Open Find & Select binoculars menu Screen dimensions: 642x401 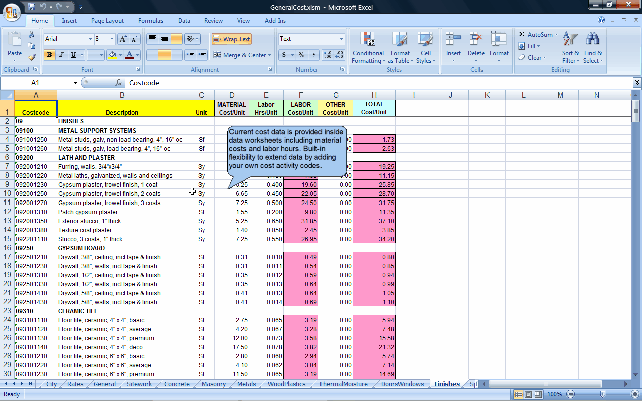pyautogui.click(x=593, y=47)
